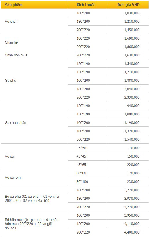
Task: Click the price 4,400,000
Action: click(x=128, y=232)
